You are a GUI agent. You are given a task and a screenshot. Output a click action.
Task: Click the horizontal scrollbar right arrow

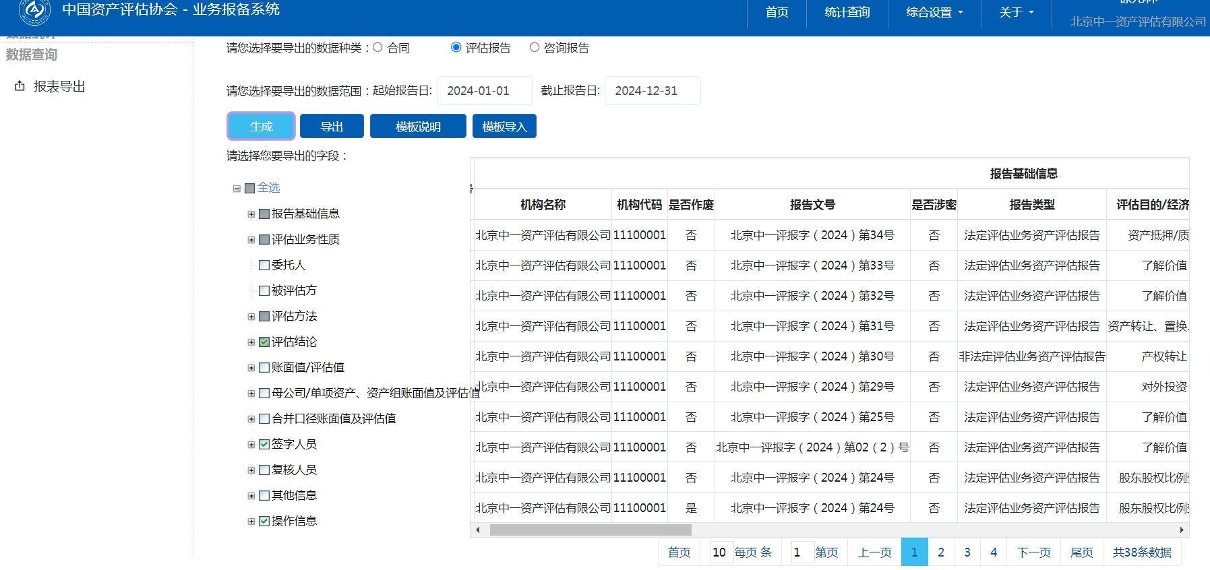1181,530
